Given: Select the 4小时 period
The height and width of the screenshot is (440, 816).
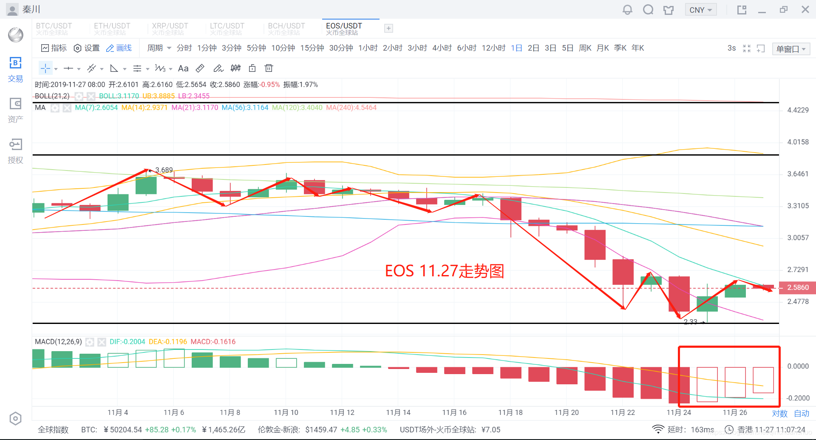Looking at the screenshot, I should [x=442, y=48].
